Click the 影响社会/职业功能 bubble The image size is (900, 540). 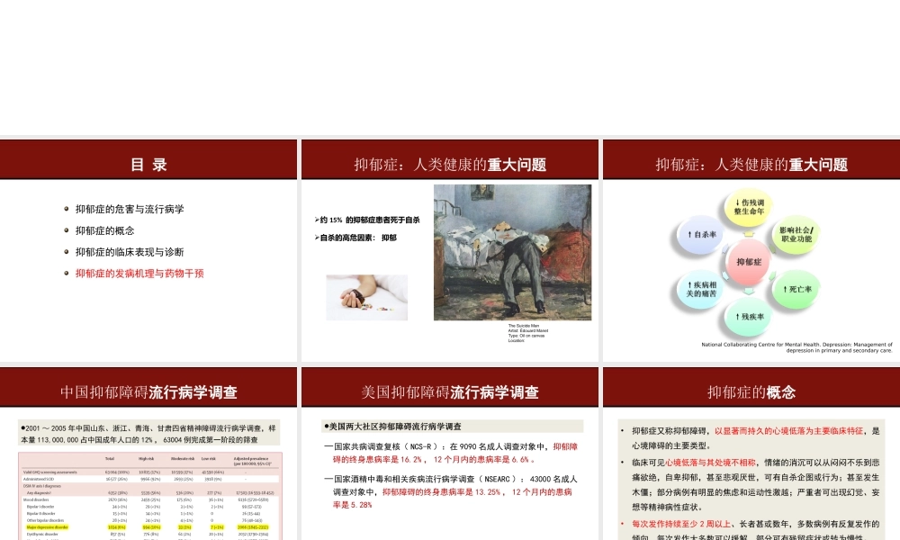tap(795, 232)
